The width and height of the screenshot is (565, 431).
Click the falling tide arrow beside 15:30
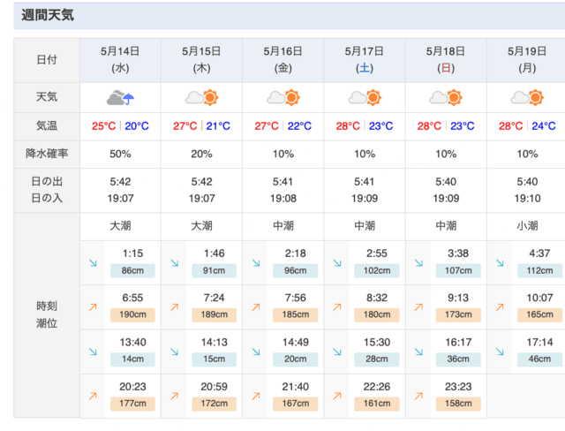(x=337, y=352)
